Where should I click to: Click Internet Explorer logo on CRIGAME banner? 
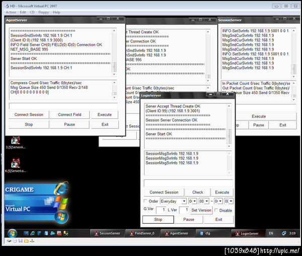tap(61, 188)
